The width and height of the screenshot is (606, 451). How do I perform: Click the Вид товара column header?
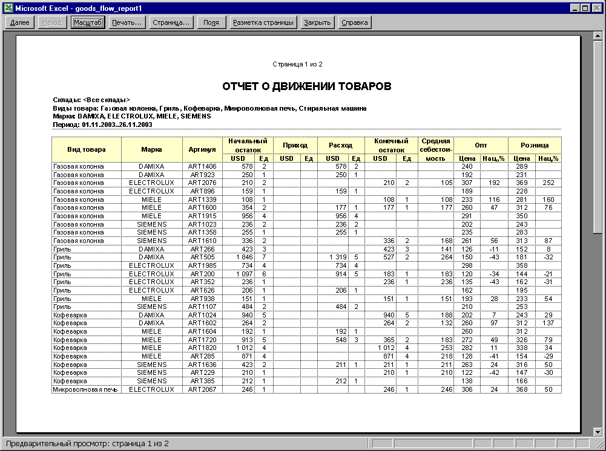(87, 150)
